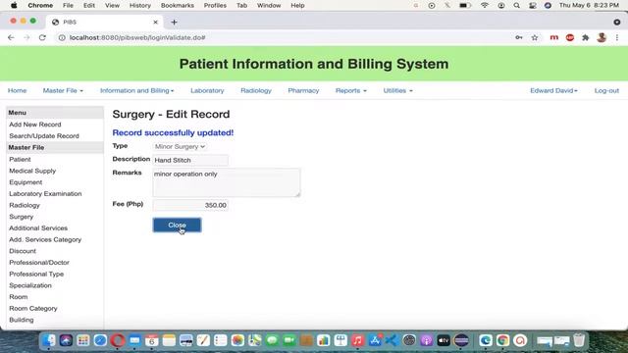Screen dimensions: 628x353
Task: Open the Radiology navigation link in top bar
Action: tap(256, 90)
